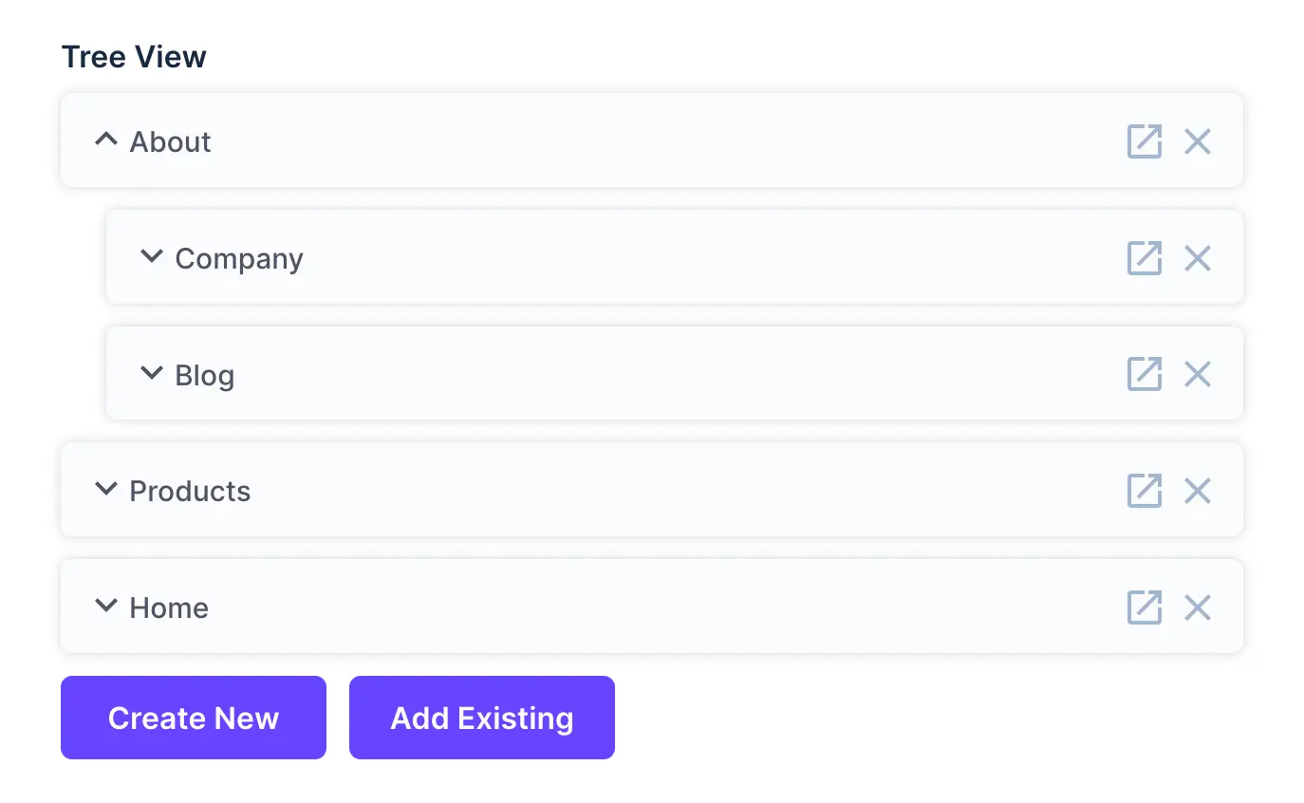Viewport: 1304px width, 803px height.
Task: Expand the Blog entry chevron
Action: 151,372
